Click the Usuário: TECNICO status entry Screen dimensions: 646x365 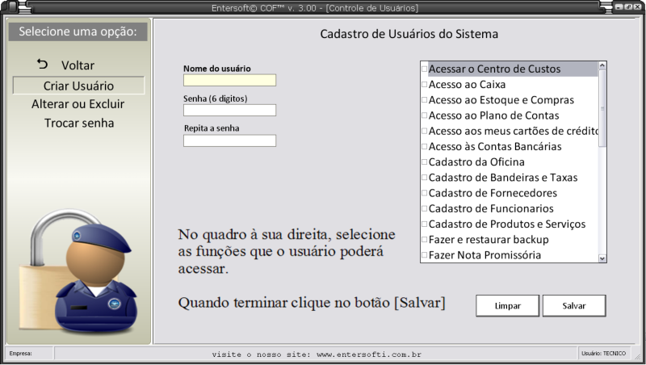pos(603,354)
